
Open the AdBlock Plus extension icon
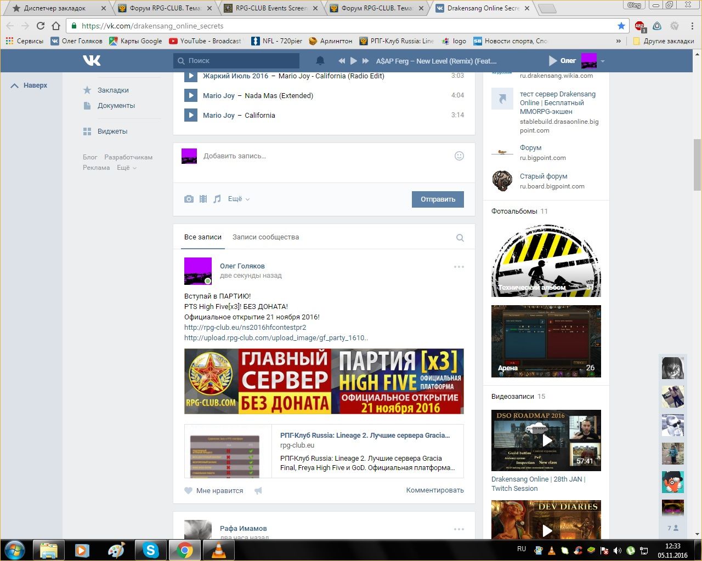point(640,26)
